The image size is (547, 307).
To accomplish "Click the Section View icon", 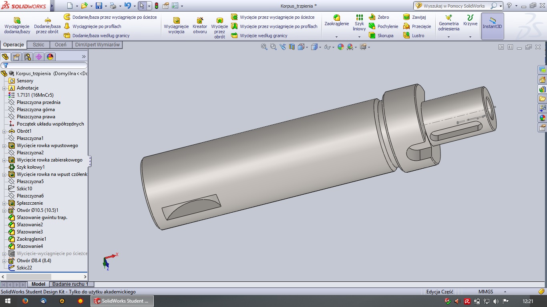I will coord(292,47).
